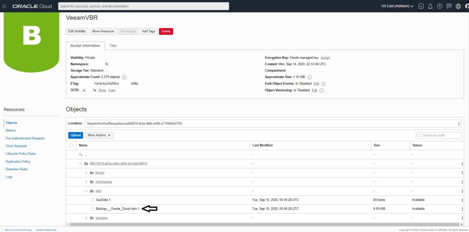Open Terms of Use and Privacy link

[x=18, y=230]
